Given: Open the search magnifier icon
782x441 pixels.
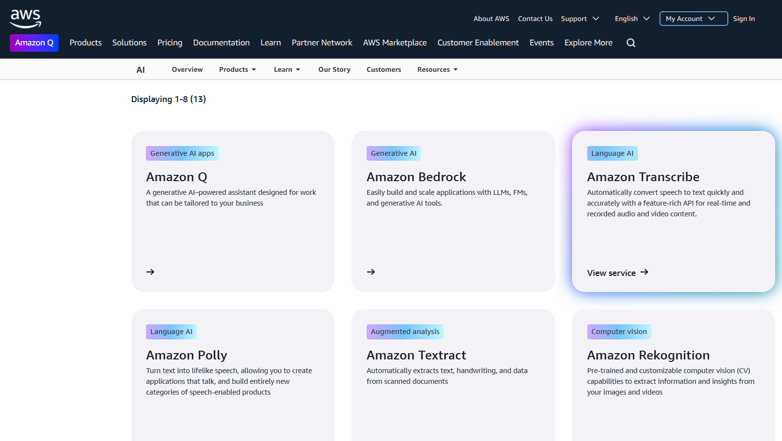Looking at the screenshot, I should pyautogui.click(x=631, y=43).
